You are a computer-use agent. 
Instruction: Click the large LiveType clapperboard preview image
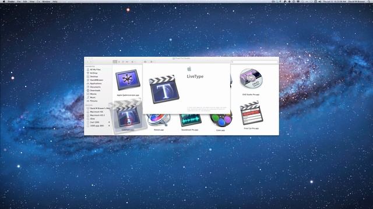point(164,89)
